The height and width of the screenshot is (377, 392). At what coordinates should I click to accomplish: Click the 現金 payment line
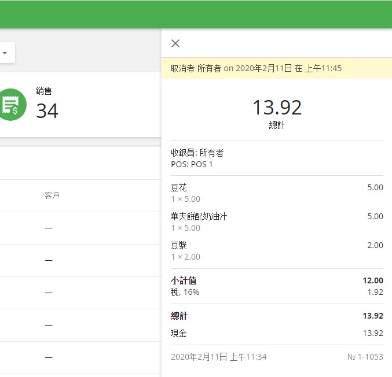click(179, 334)
